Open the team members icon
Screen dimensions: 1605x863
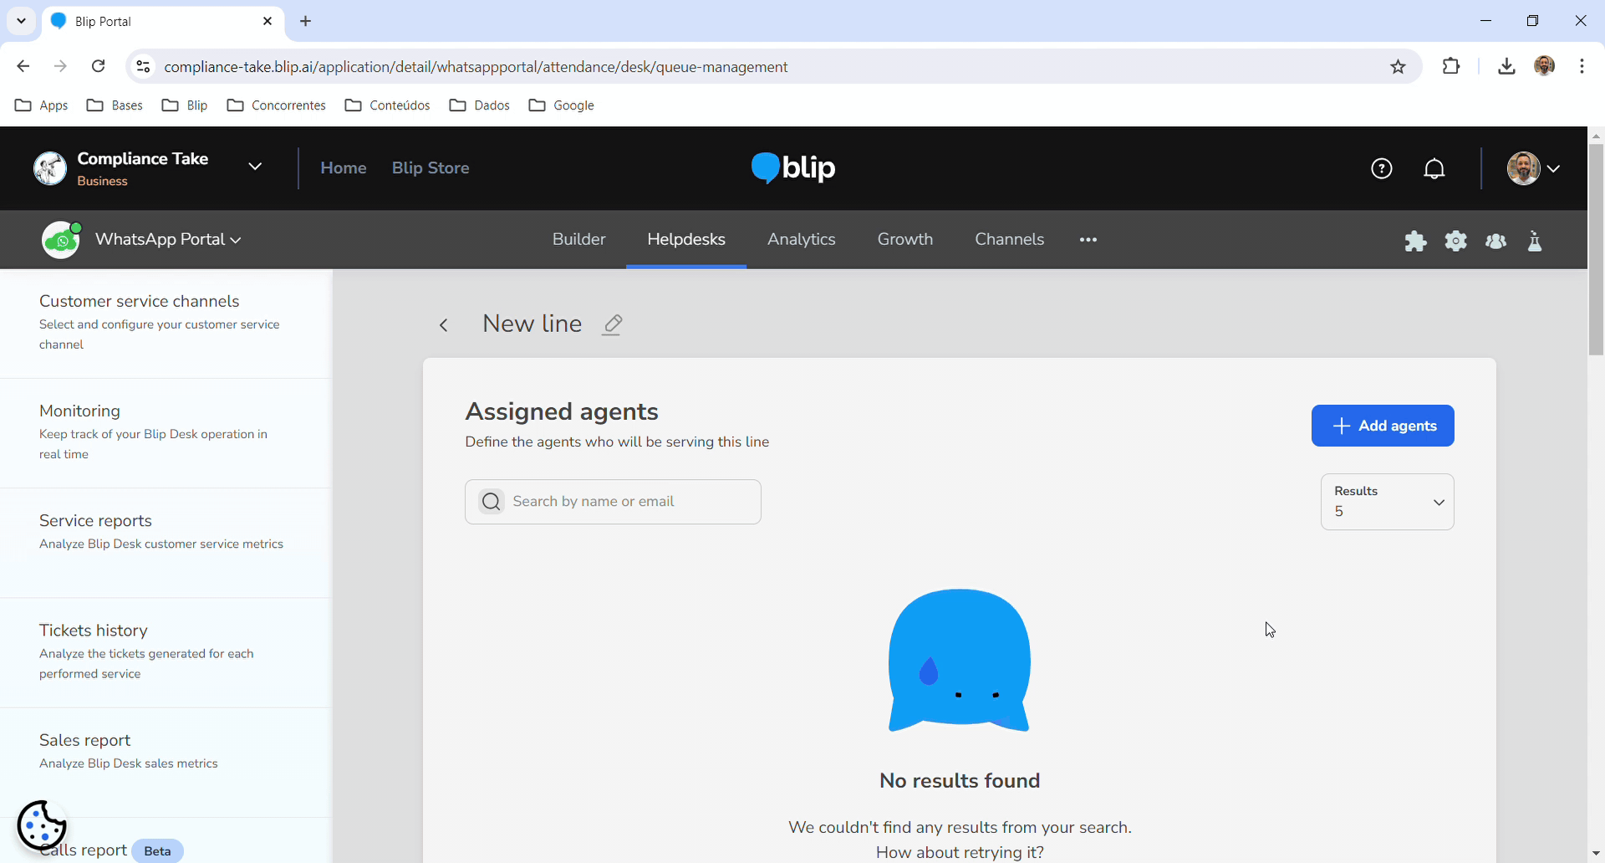(1495, 241)
